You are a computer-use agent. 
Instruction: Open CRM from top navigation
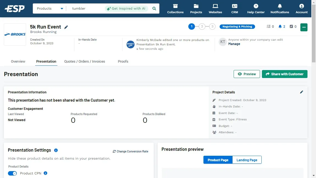pyautogui.click(x=234, y=9)
